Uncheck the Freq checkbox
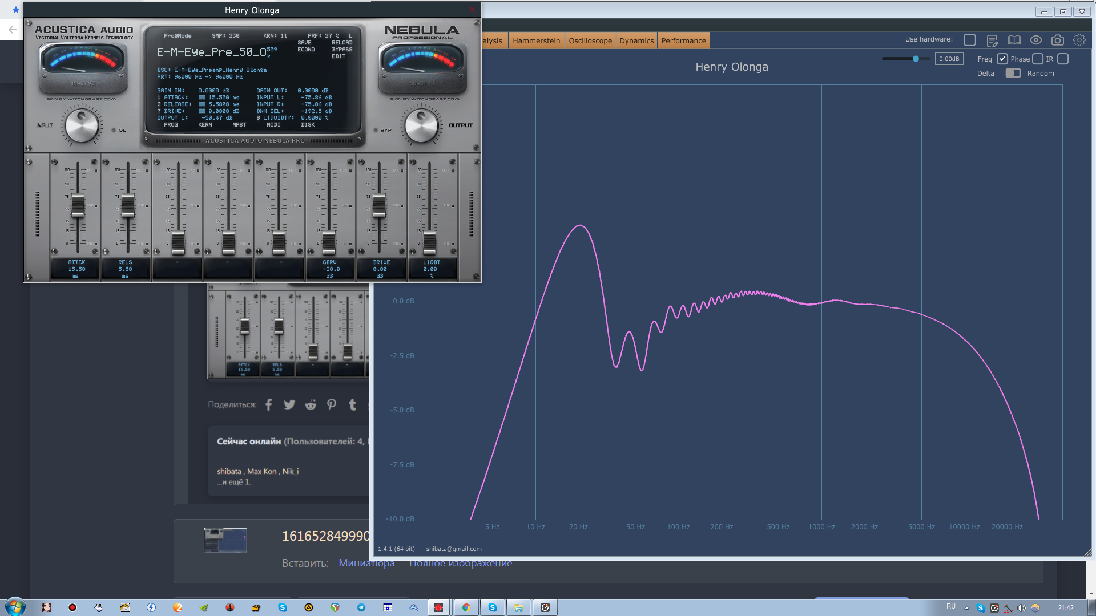This screenshot has height=616, width=1096. [1002, 59]
